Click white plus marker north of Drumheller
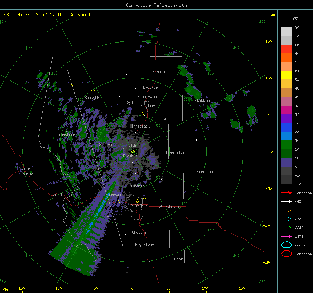Viewport: 313px width, 293px height. click(196, 140)
